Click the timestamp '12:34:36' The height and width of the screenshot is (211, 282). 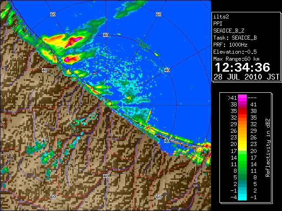click(242, 67)
